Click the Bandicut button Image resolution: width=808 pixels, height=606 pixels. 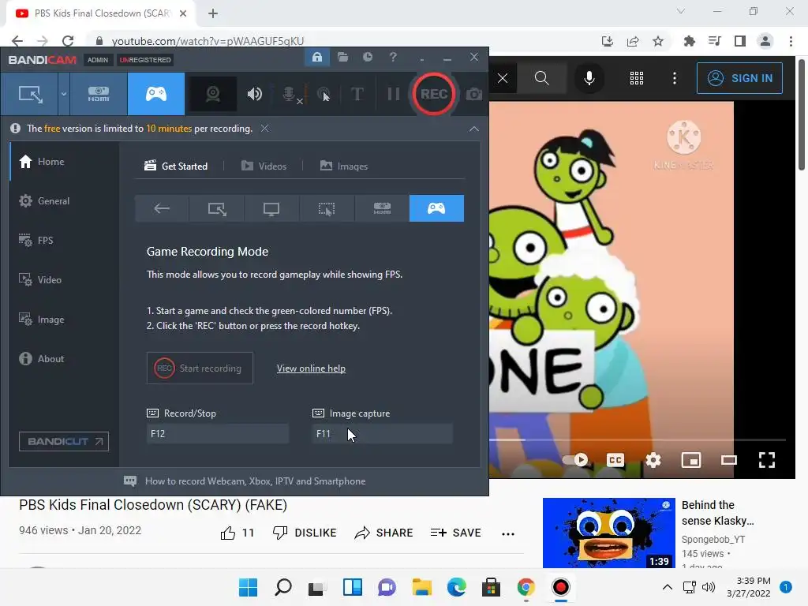coord(64,442)
